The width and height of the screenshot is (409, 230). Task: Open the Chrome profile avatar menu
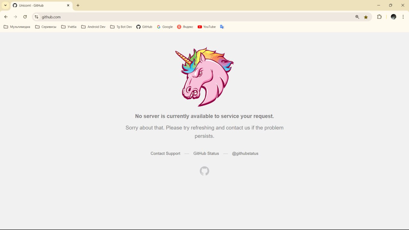click(394, 17)
